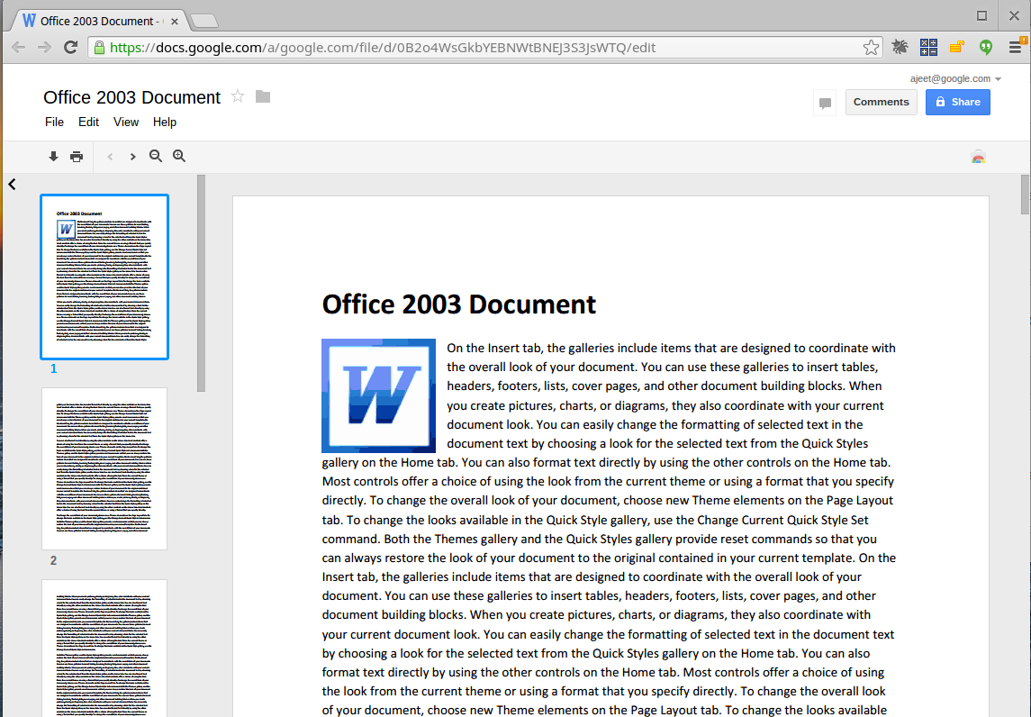1031x717 pixels.
Task: Go to next page with right chevron
Action: [x=133, y=157]
